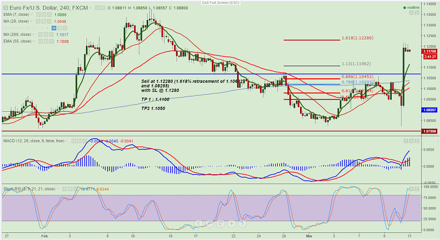Click the MA 20 value 1.0948
This screenshot has width=440, height=240.
click(60, 21)
